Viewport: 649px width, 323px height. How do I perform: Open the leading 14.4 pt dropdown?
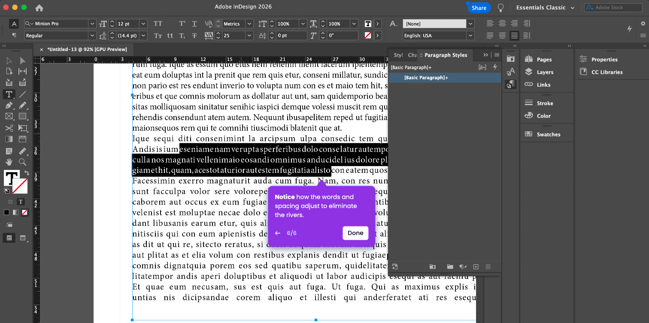point(143,36)
